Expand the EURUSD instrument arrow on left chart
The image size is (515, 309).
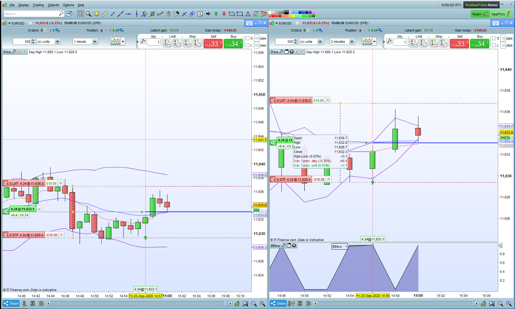point(9,23)
